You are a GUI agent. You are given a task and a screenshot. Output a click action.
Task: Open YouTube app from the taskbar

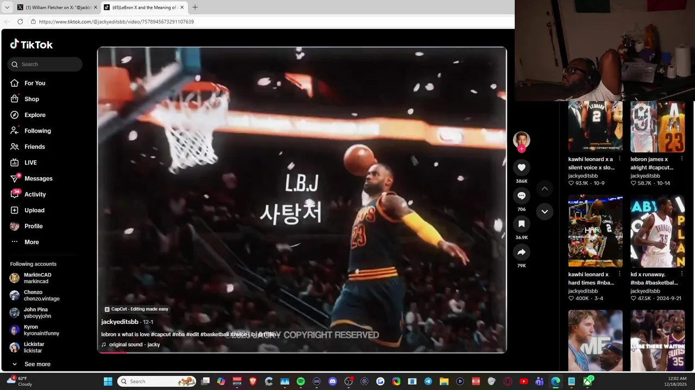tap(523, 381)
